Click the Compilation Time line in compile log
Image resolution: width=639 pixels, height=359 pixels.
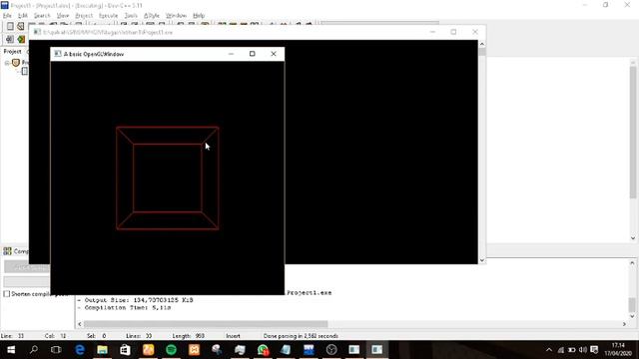tap(124, 308)
